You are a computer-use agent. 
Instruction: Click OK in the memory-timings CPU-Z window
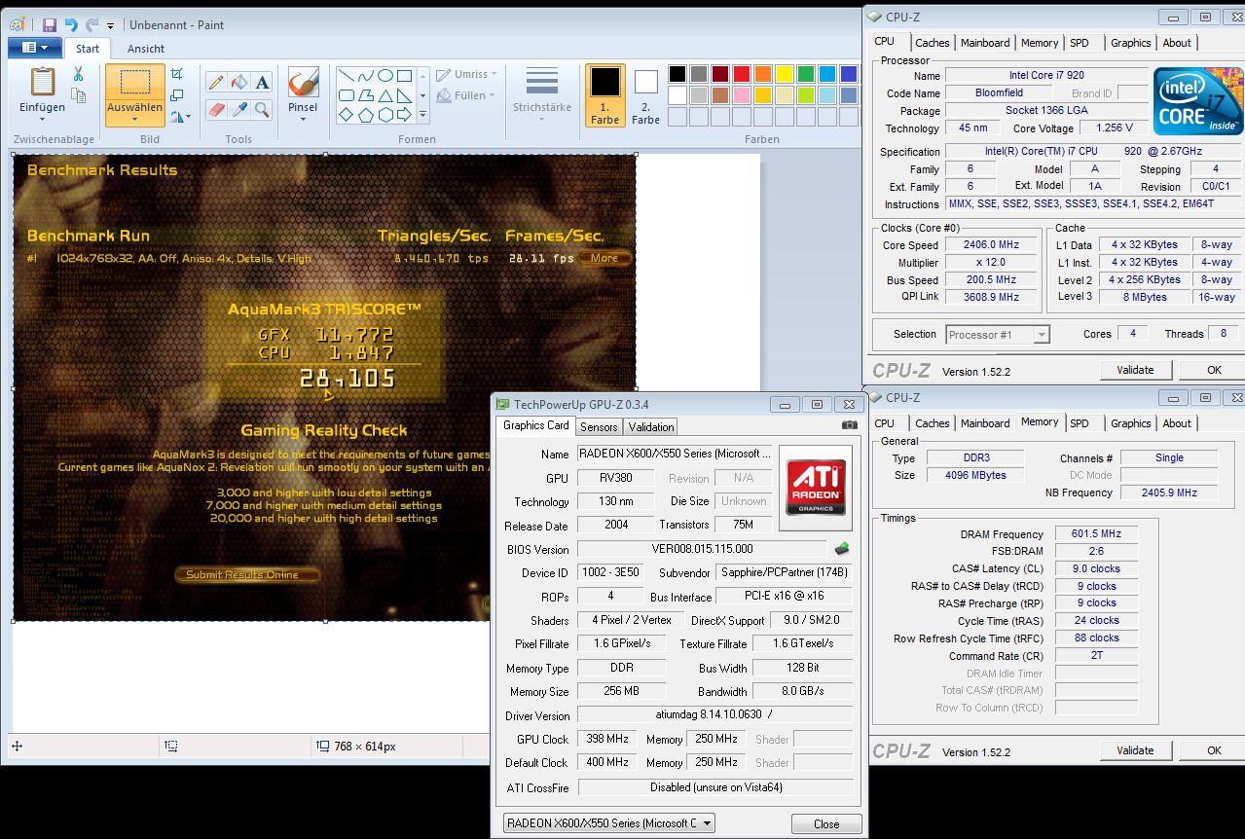point(1214,750)
